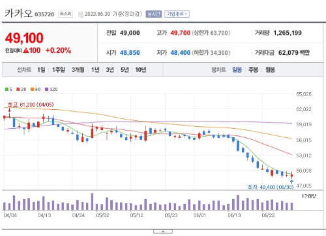Click the change rate +0.20%

[58, 50]
